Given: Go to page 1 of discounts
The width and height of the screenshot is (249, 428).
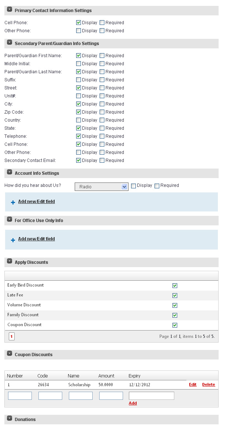Looking at the screenshot, I should point(12,336).
